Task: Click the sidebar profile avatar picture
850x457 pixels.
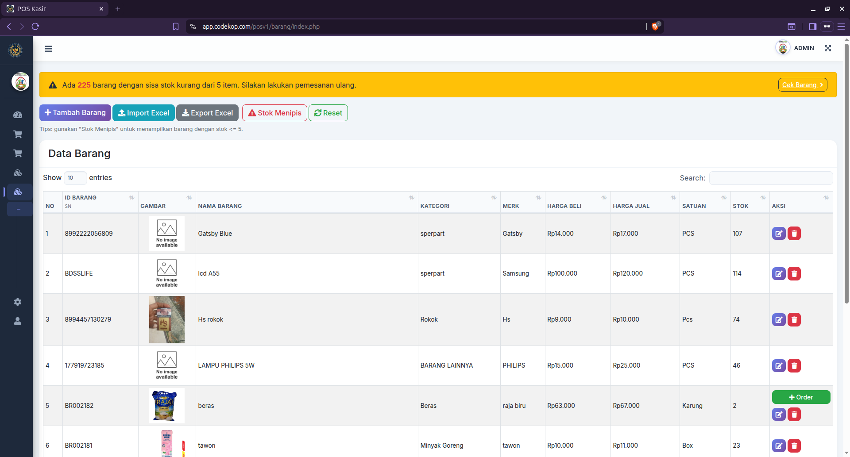Action: (x=20, y=82)
